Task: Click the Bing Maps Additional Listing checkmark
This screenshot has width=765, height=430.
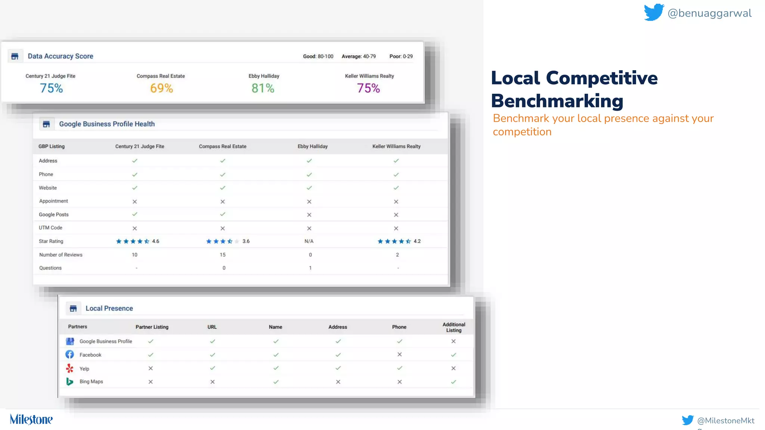Action: click(x=453, y=382)
